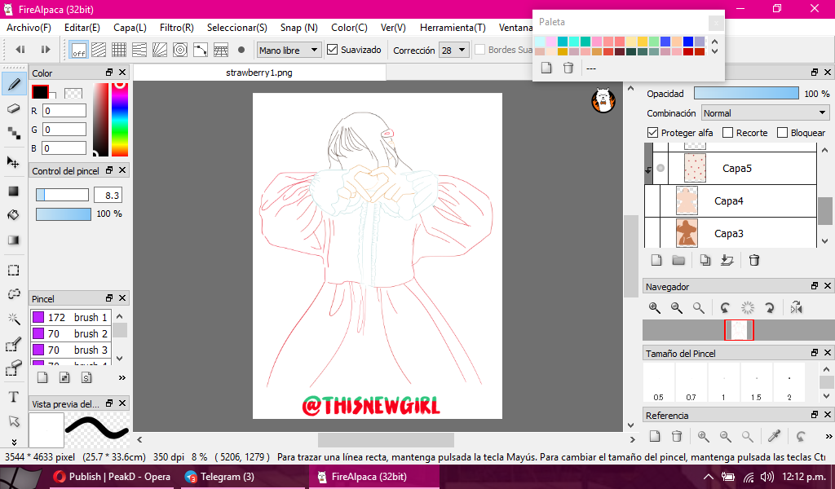
Task: Enable crisscross grid snap
Action: (119, 50)
